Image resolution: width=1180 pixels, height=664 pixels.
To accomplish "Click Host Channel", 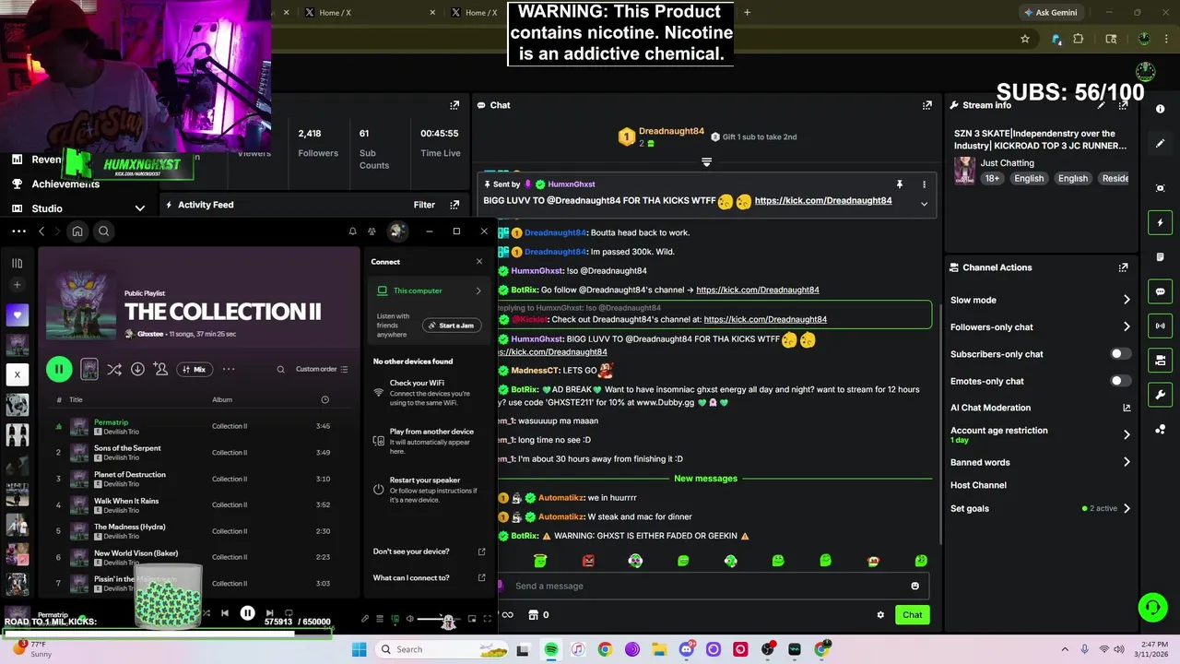I will point(978,485).
